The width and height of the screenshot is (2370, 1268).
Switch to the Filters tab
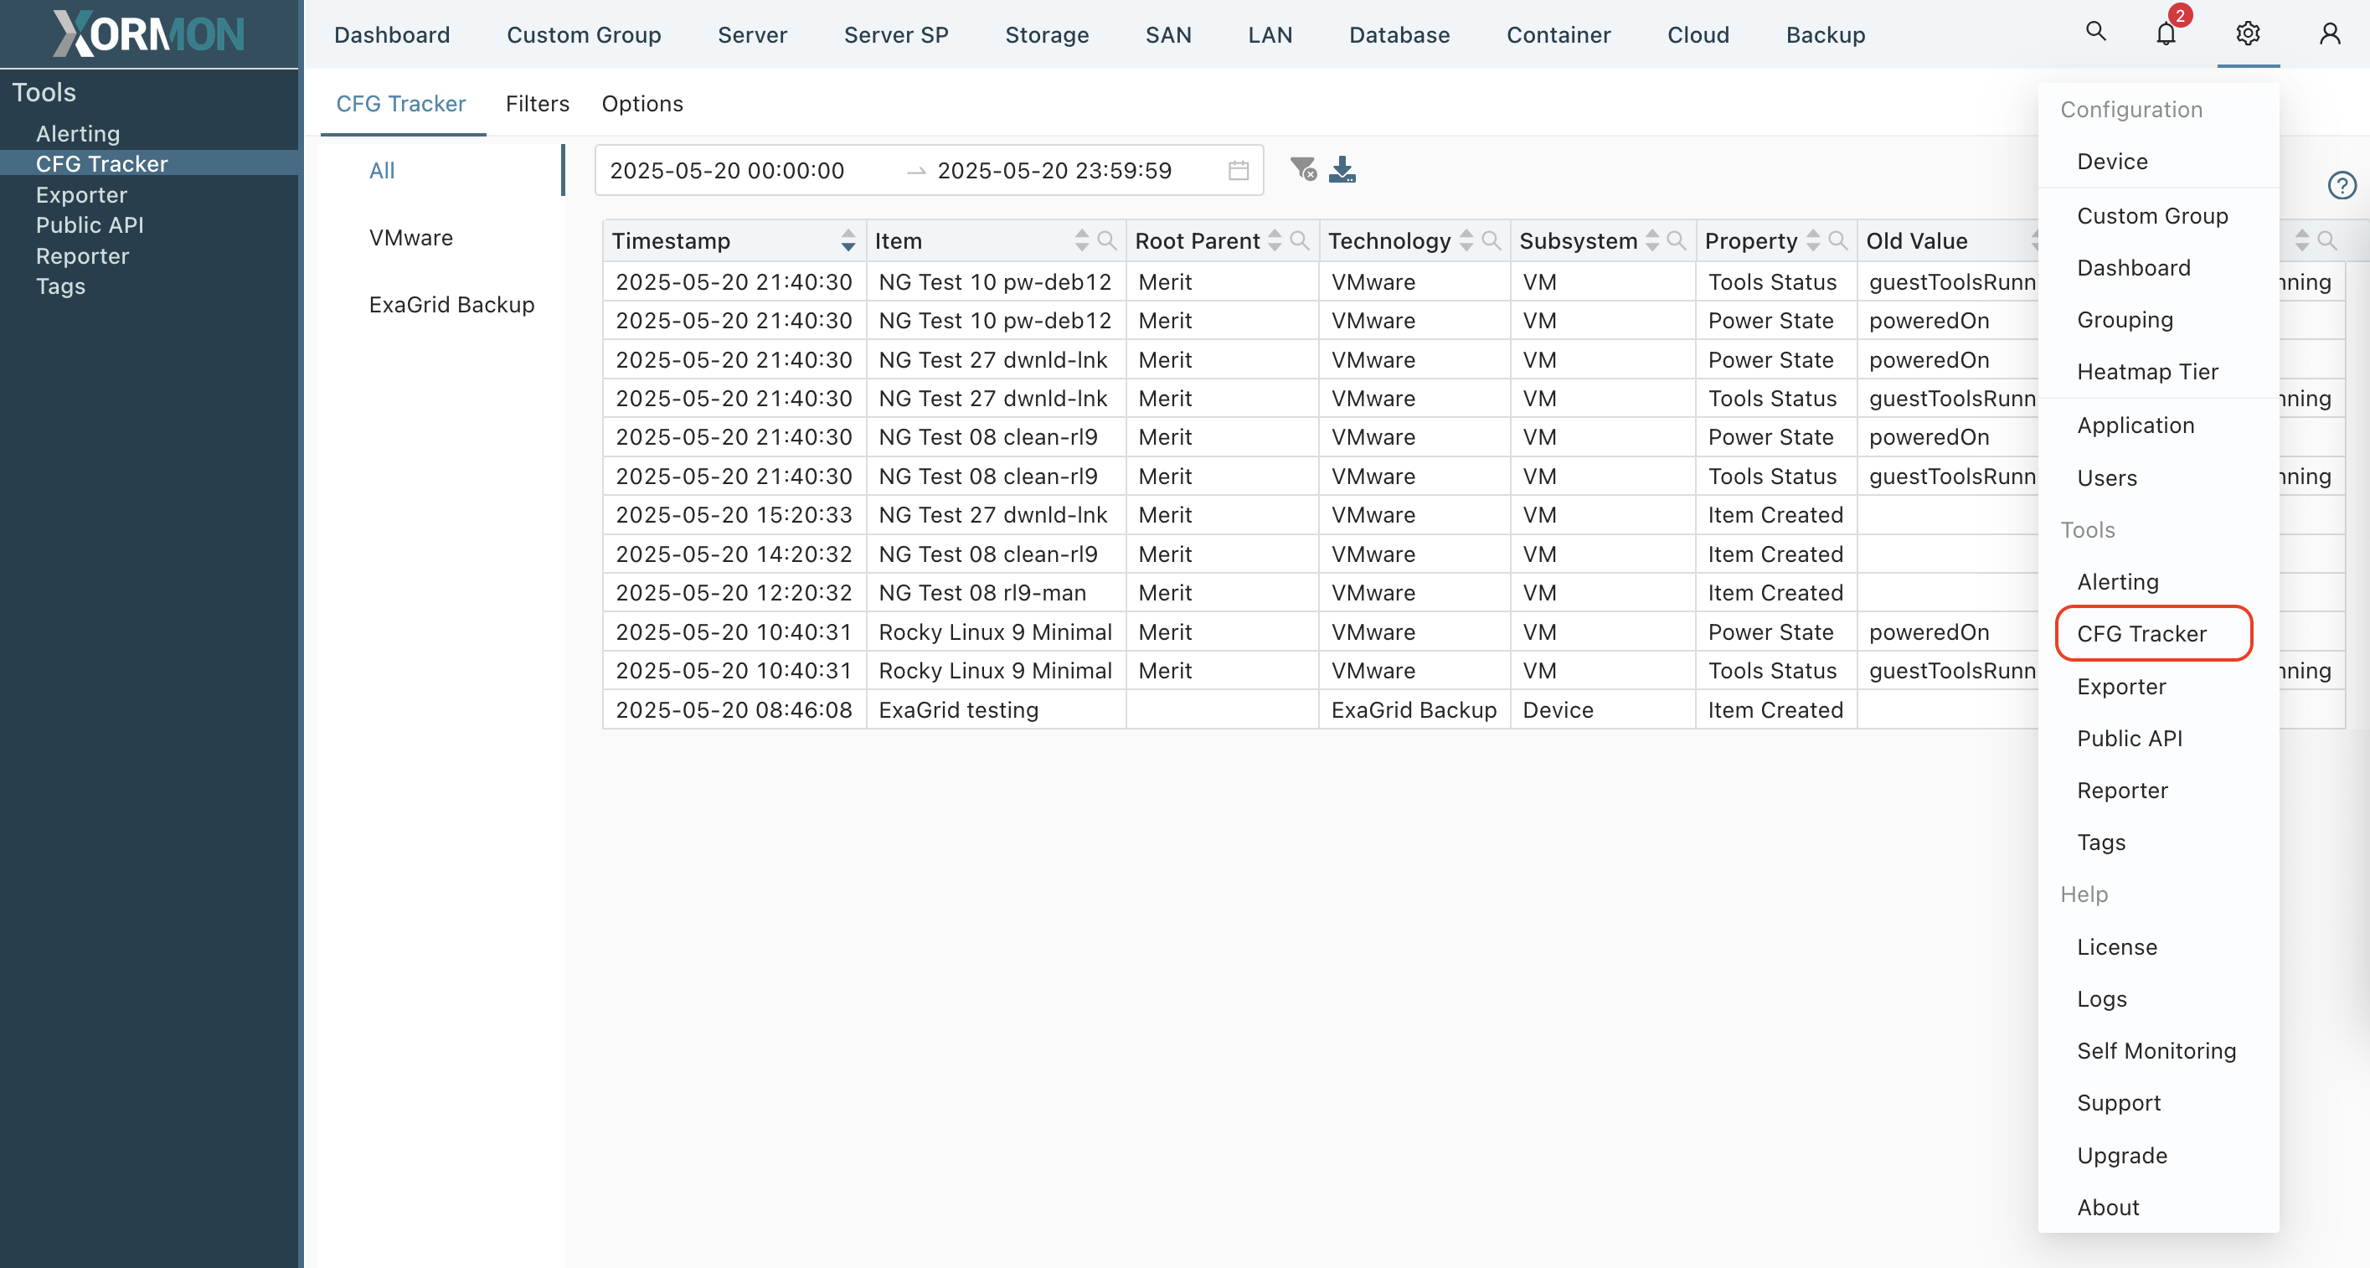538,104
